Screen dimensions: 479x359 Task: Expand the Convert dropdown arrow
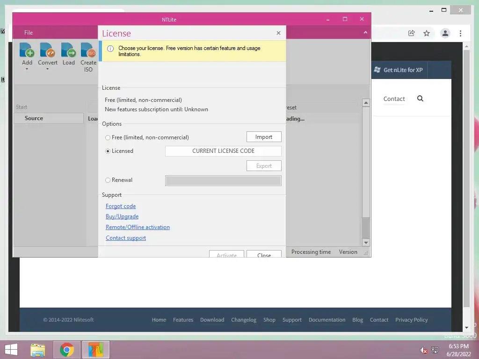[47, 69]
